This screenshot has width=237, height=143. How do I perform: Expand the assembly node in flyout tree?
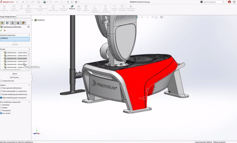[x=32, y=20]
